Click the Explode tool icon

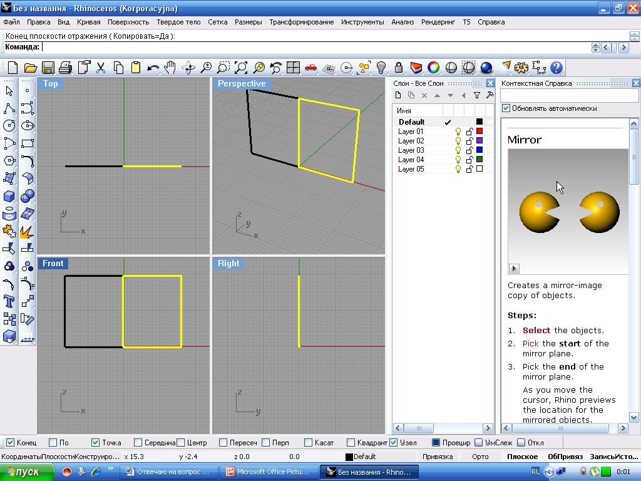tap(27, 231)
